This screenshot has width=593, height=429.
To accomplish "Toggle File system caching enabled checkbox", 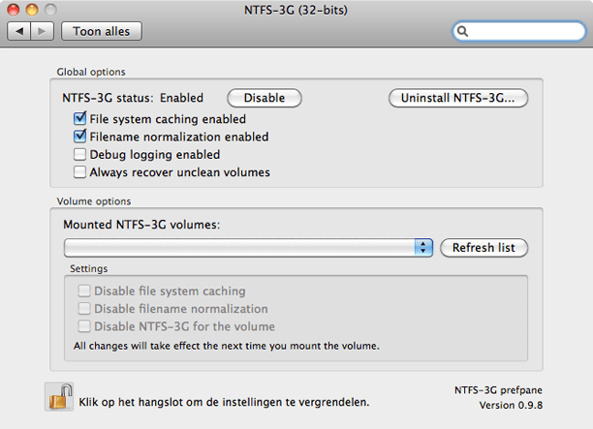I will pos(80,119).
